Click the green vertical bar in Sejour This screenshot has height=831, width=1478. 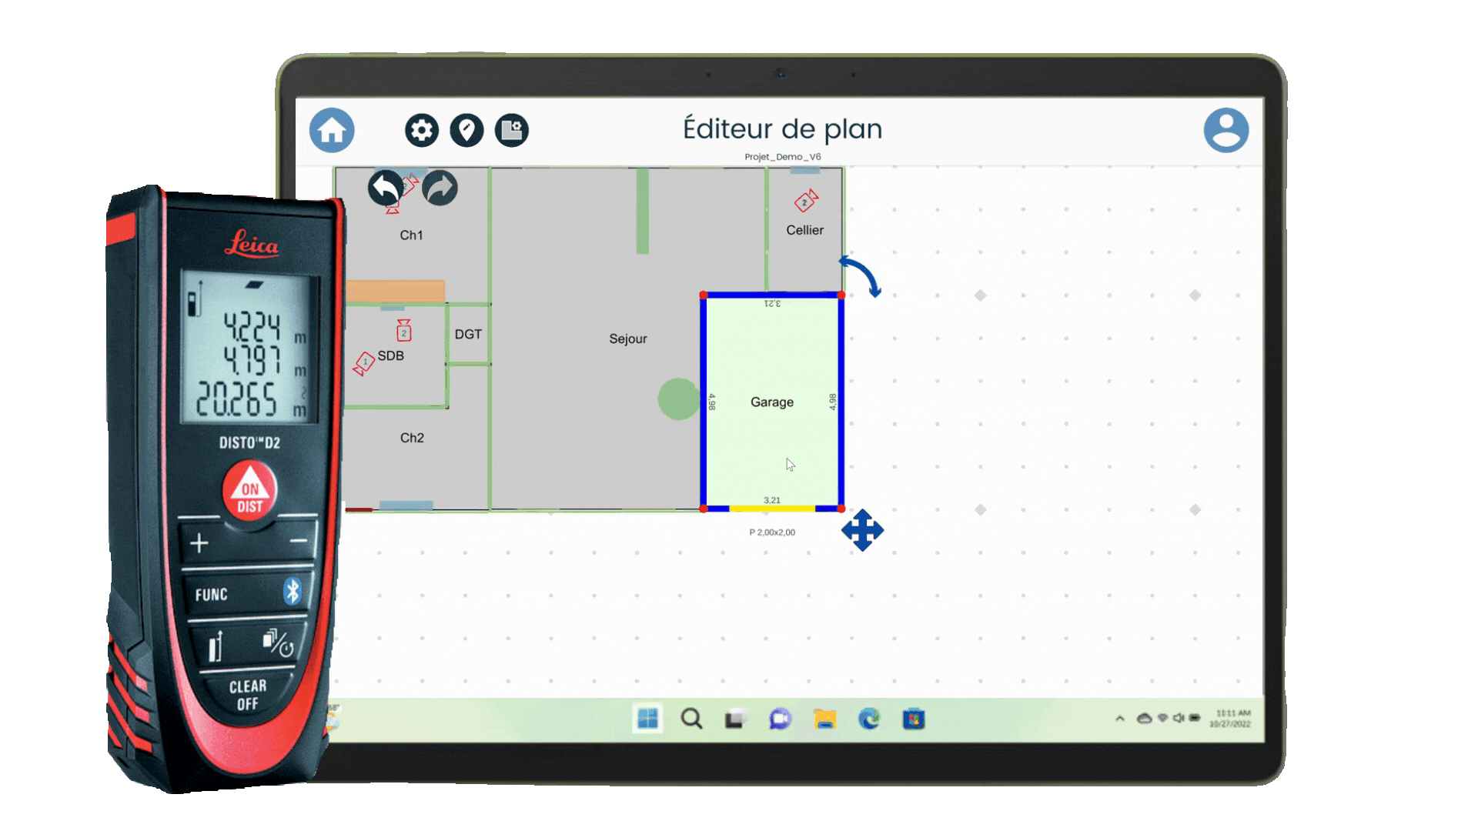(643, 211)
